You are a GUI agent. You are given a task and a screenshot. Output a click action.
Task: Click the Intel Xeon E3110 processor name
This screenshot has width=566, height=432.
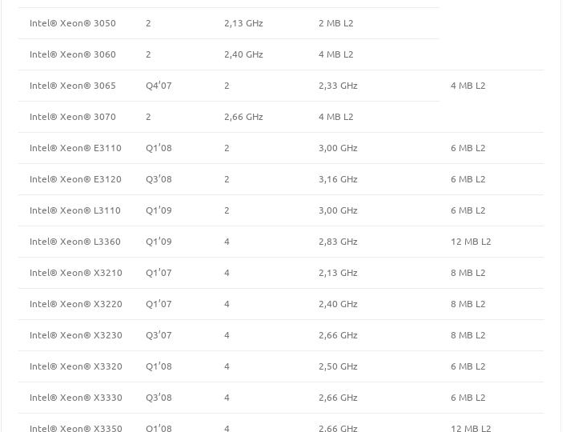(75, 148)
